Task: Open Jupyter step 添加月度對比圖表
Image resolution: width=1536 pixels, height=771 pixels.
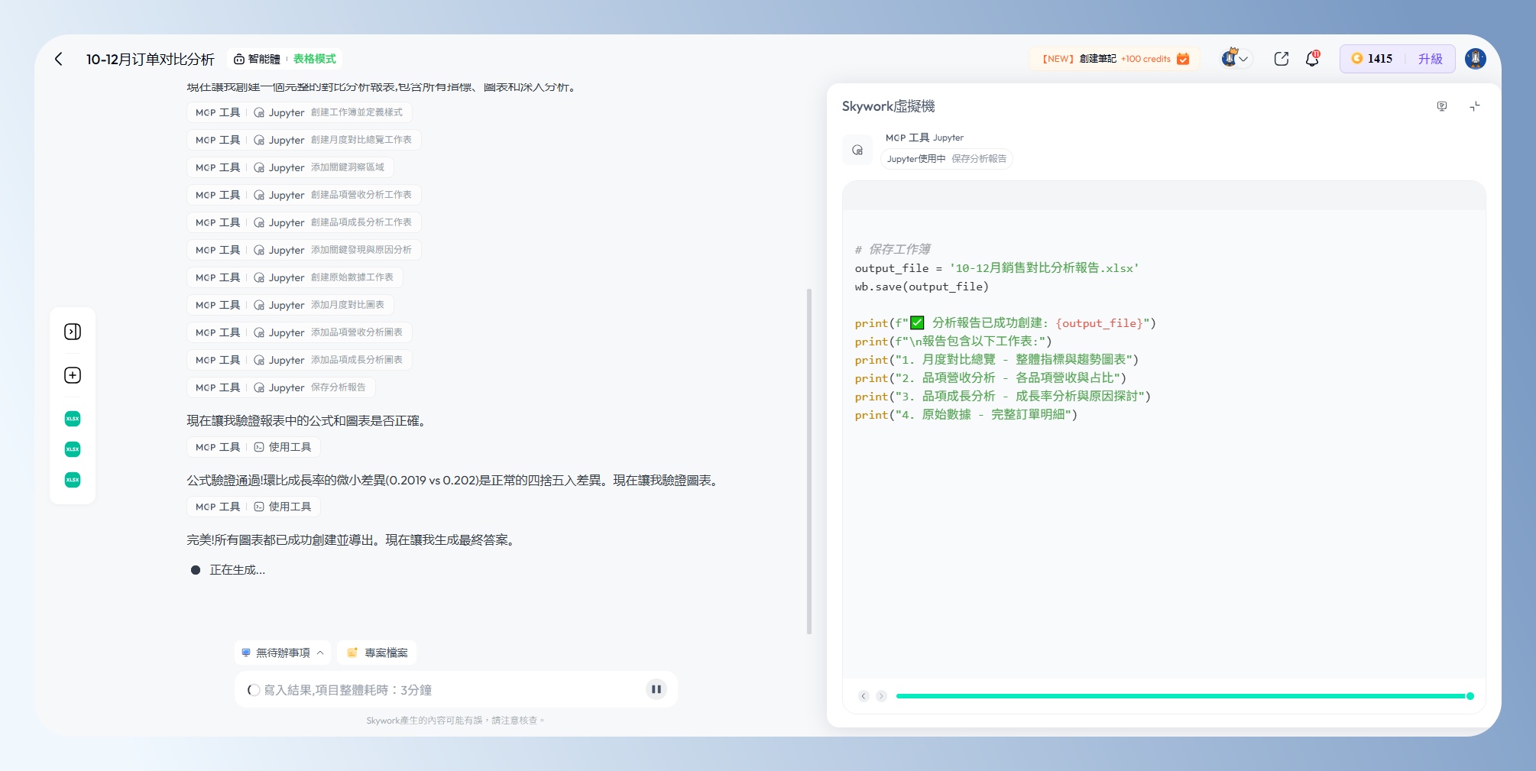Action: 290,305
